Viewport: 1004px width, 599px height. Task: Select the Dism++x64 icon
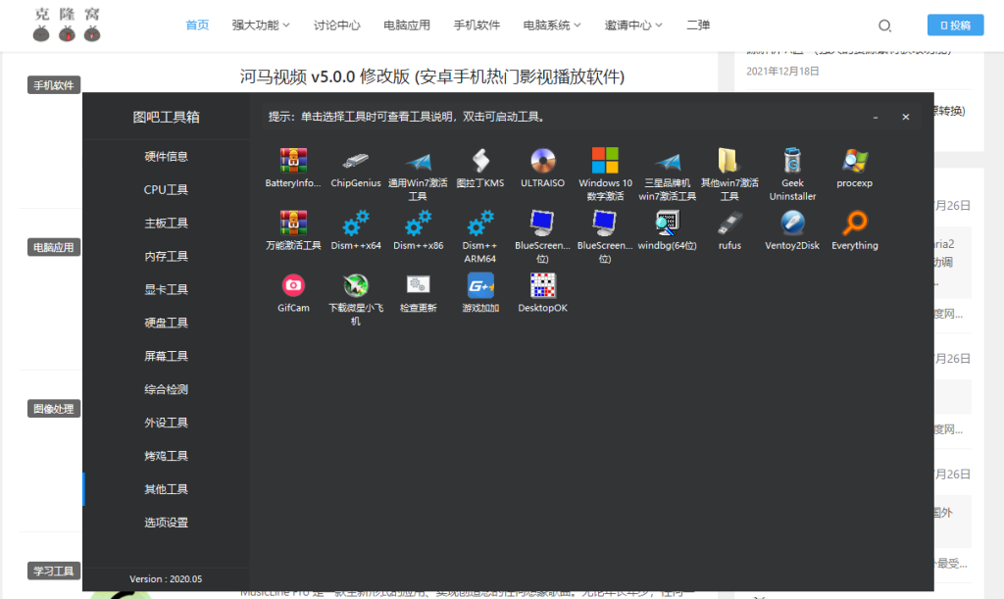pyautogui.click(x=355, y=223)
